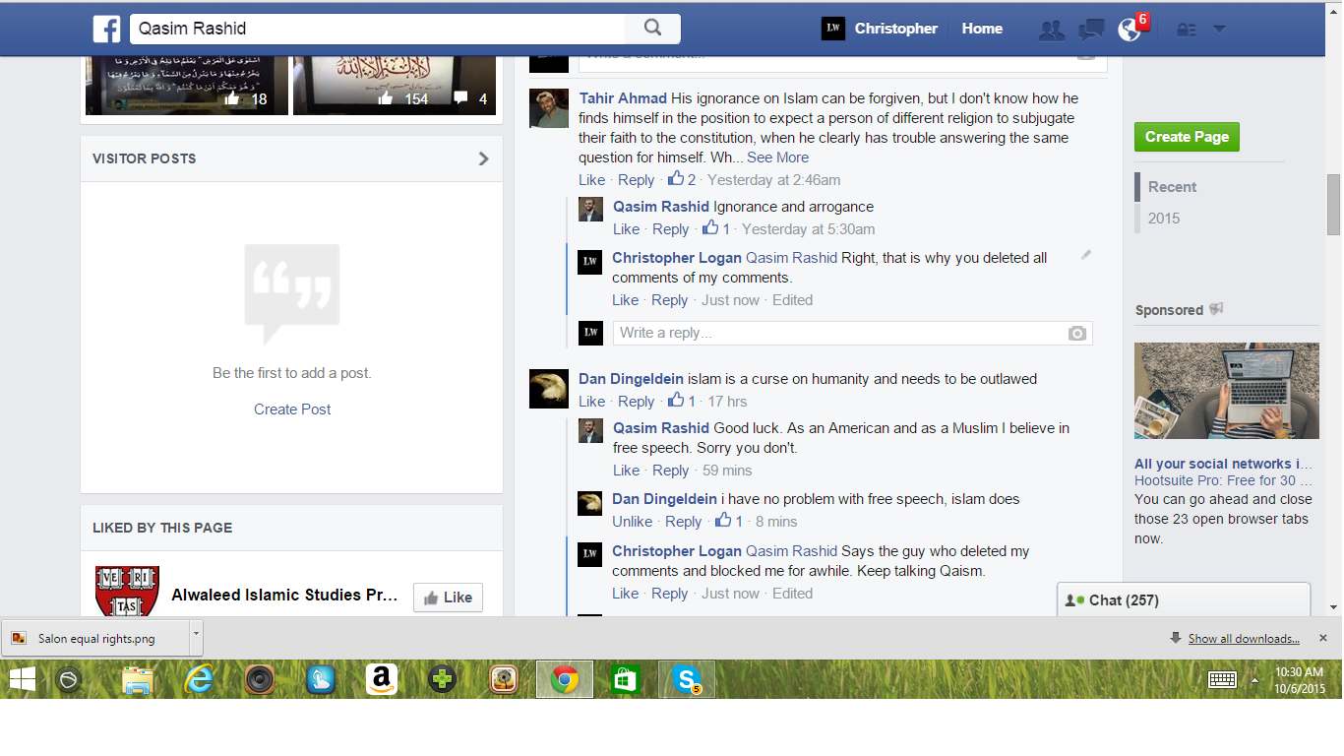Expand the account dropdown arrow in header
Viewport: 1344px width, 756px height.
pos(1219,30)
